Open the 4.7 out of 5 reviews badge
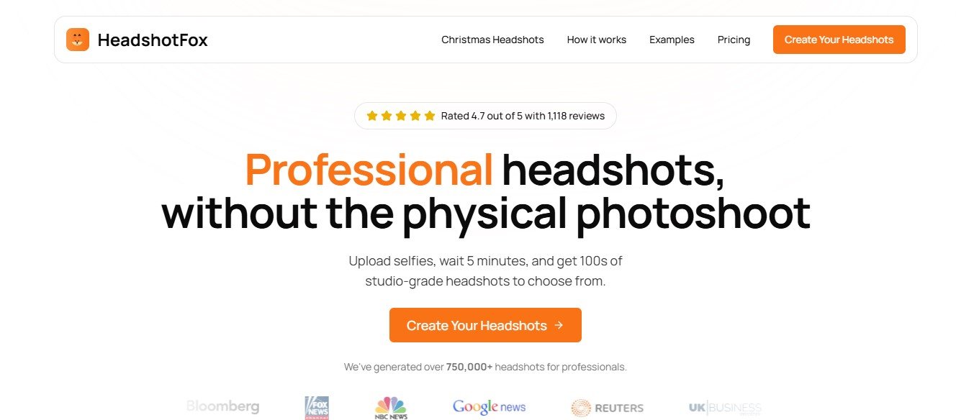The width and height of the screenshot is (956, 420). click(485, 115)
